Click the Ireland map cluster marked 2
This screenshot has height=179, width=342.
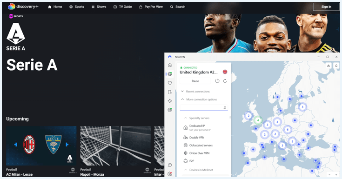click(248, 116)
